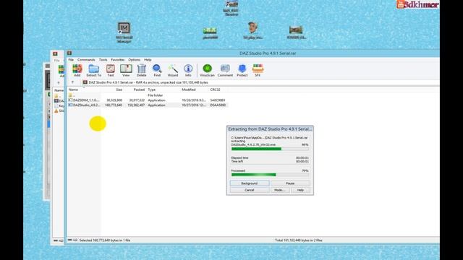463x260 pixels.
Task: Click the Pause button
Action: [290, 183]
